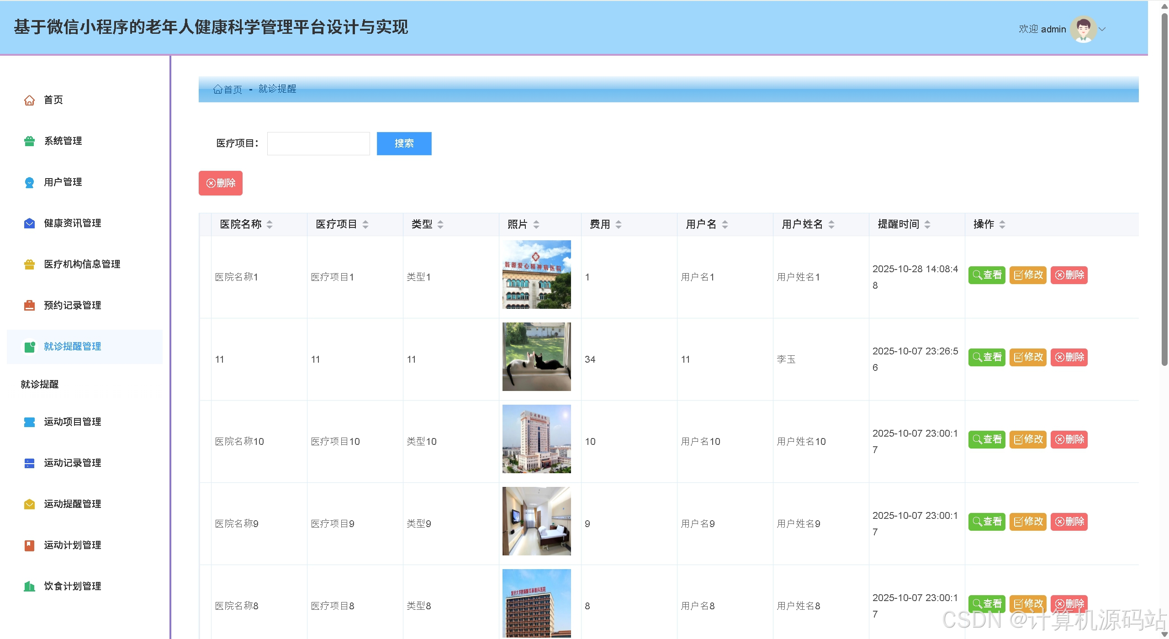Click the blue 搜索 button

point(404,143)
